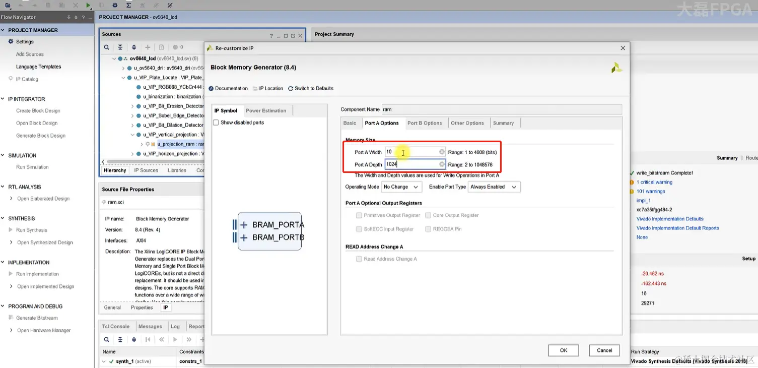The width and height of the screenshot is (758, 368).
Task: Click IP Location button
Action: click(268, 89)
